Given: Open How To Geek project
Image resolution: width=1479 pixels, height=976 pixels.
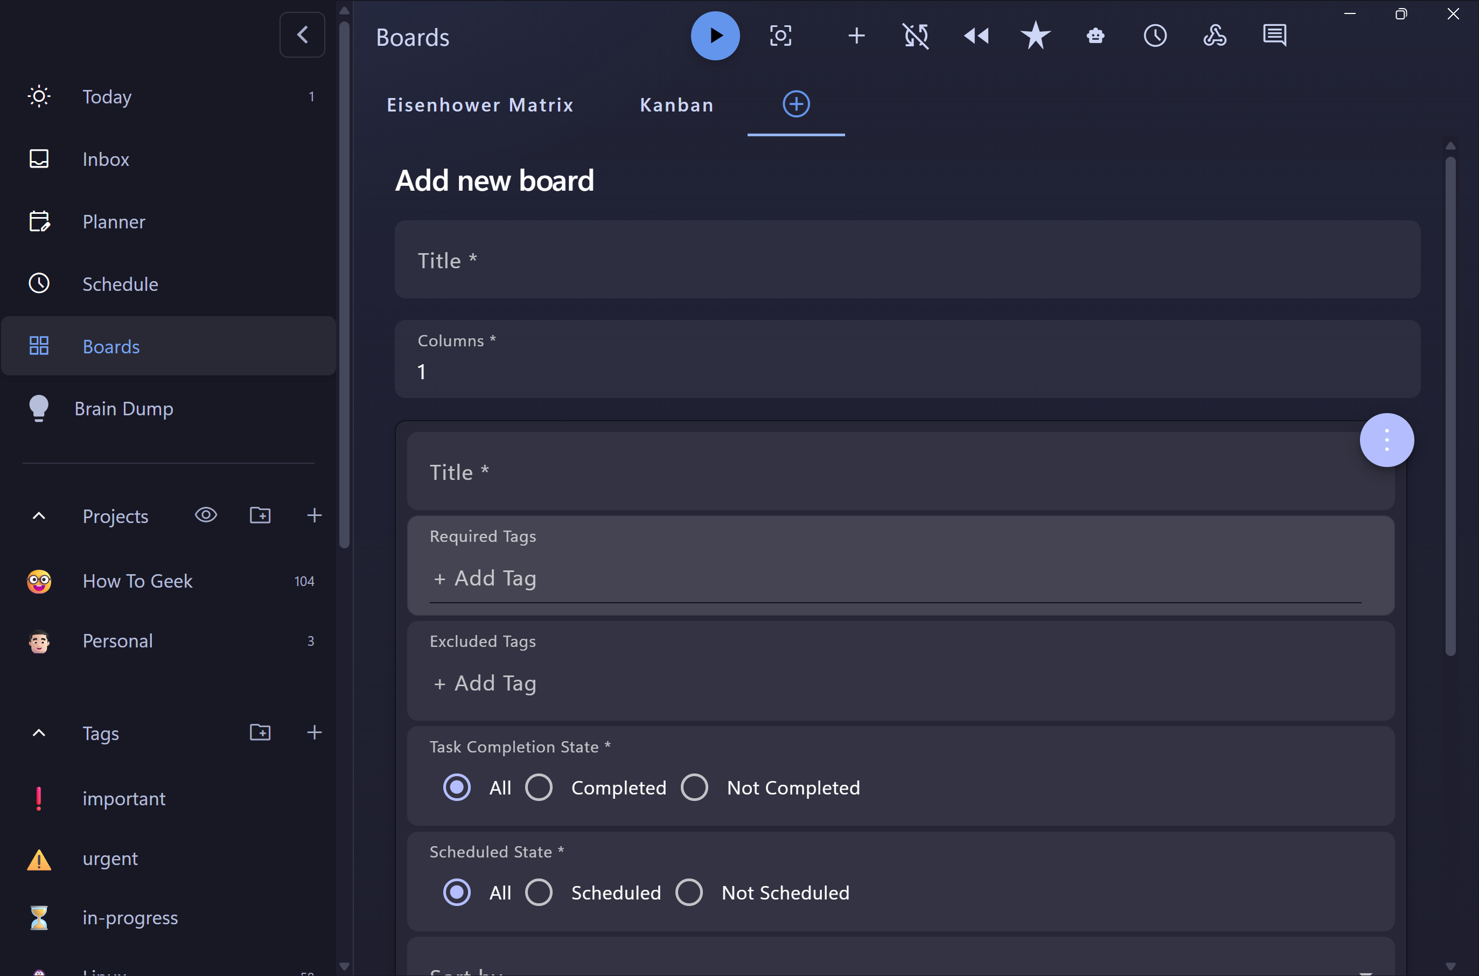Looking at the screenshot, I should [x=169, y=581].
